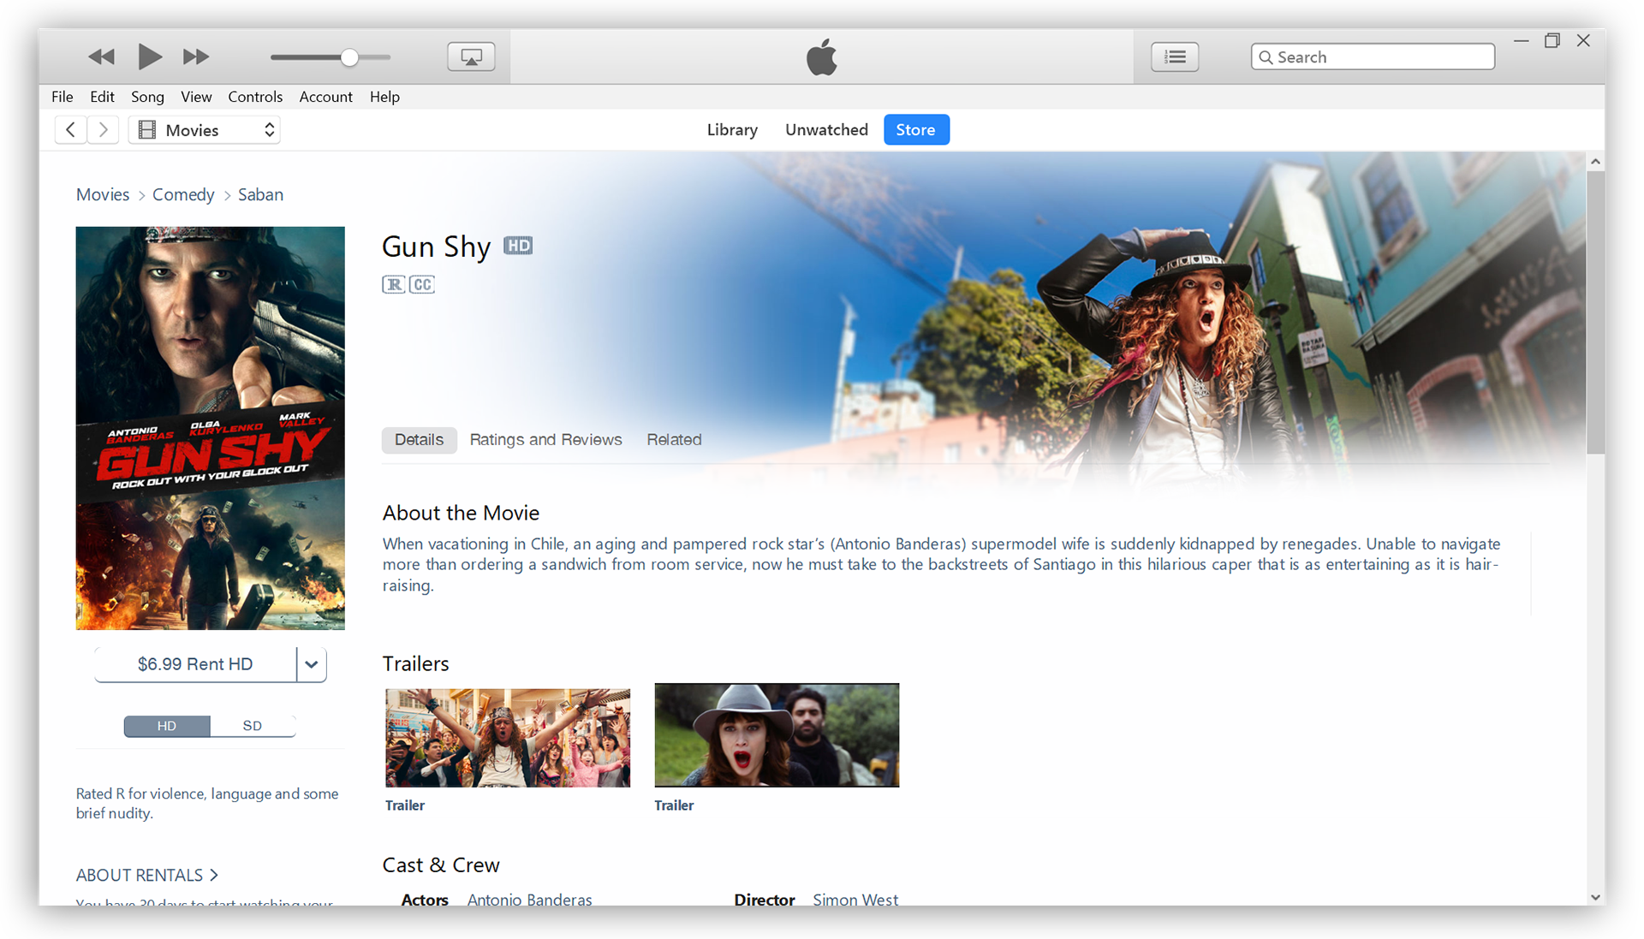The height and width of the screenshot is (939, 1644).
Task: Click the About the Movie heading
Action: coord(461,513)
